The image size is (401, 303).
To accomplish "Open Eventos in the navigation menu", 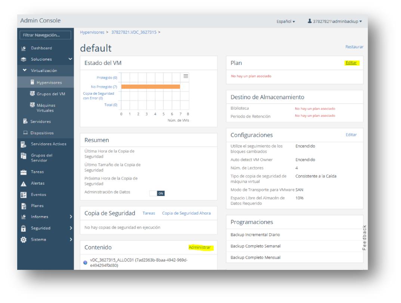I will pos(38,194).
